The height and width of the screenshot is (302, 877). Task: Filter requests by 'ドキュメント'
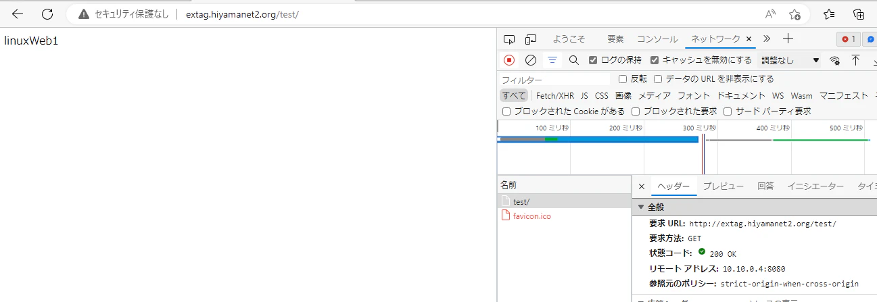pos(741,96)
